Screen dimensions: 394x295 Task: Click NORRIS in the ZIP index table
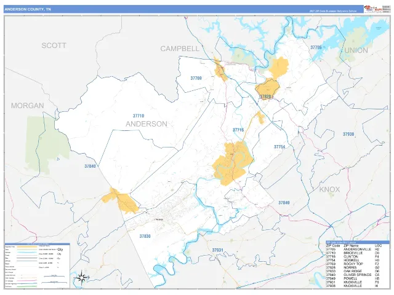click(x=350, y=268)
